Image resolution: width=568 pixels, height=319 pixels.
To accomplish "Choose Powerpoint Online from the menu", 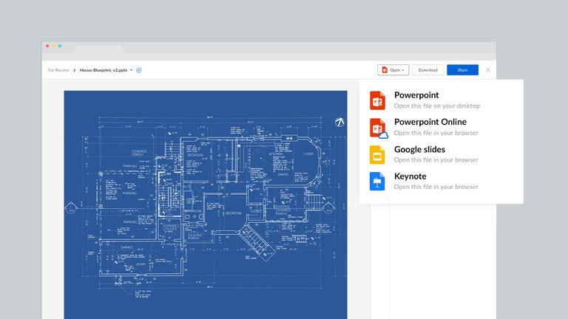I will tap(430, 123).
